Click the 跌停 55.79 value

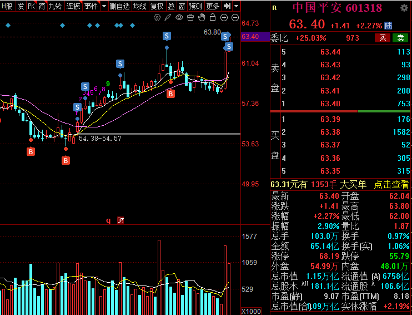[399, 256]
